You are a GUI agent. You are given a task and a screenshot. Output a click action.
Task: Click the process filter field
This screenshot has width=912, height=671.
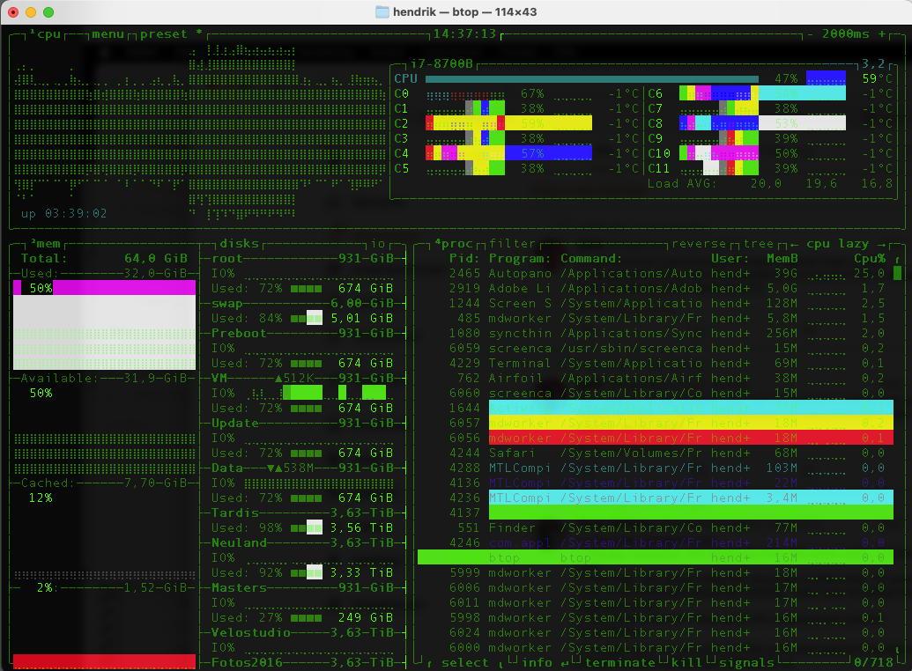(512, 244)
